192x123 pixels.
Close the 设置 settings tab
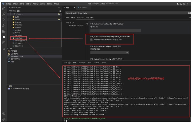74,7
